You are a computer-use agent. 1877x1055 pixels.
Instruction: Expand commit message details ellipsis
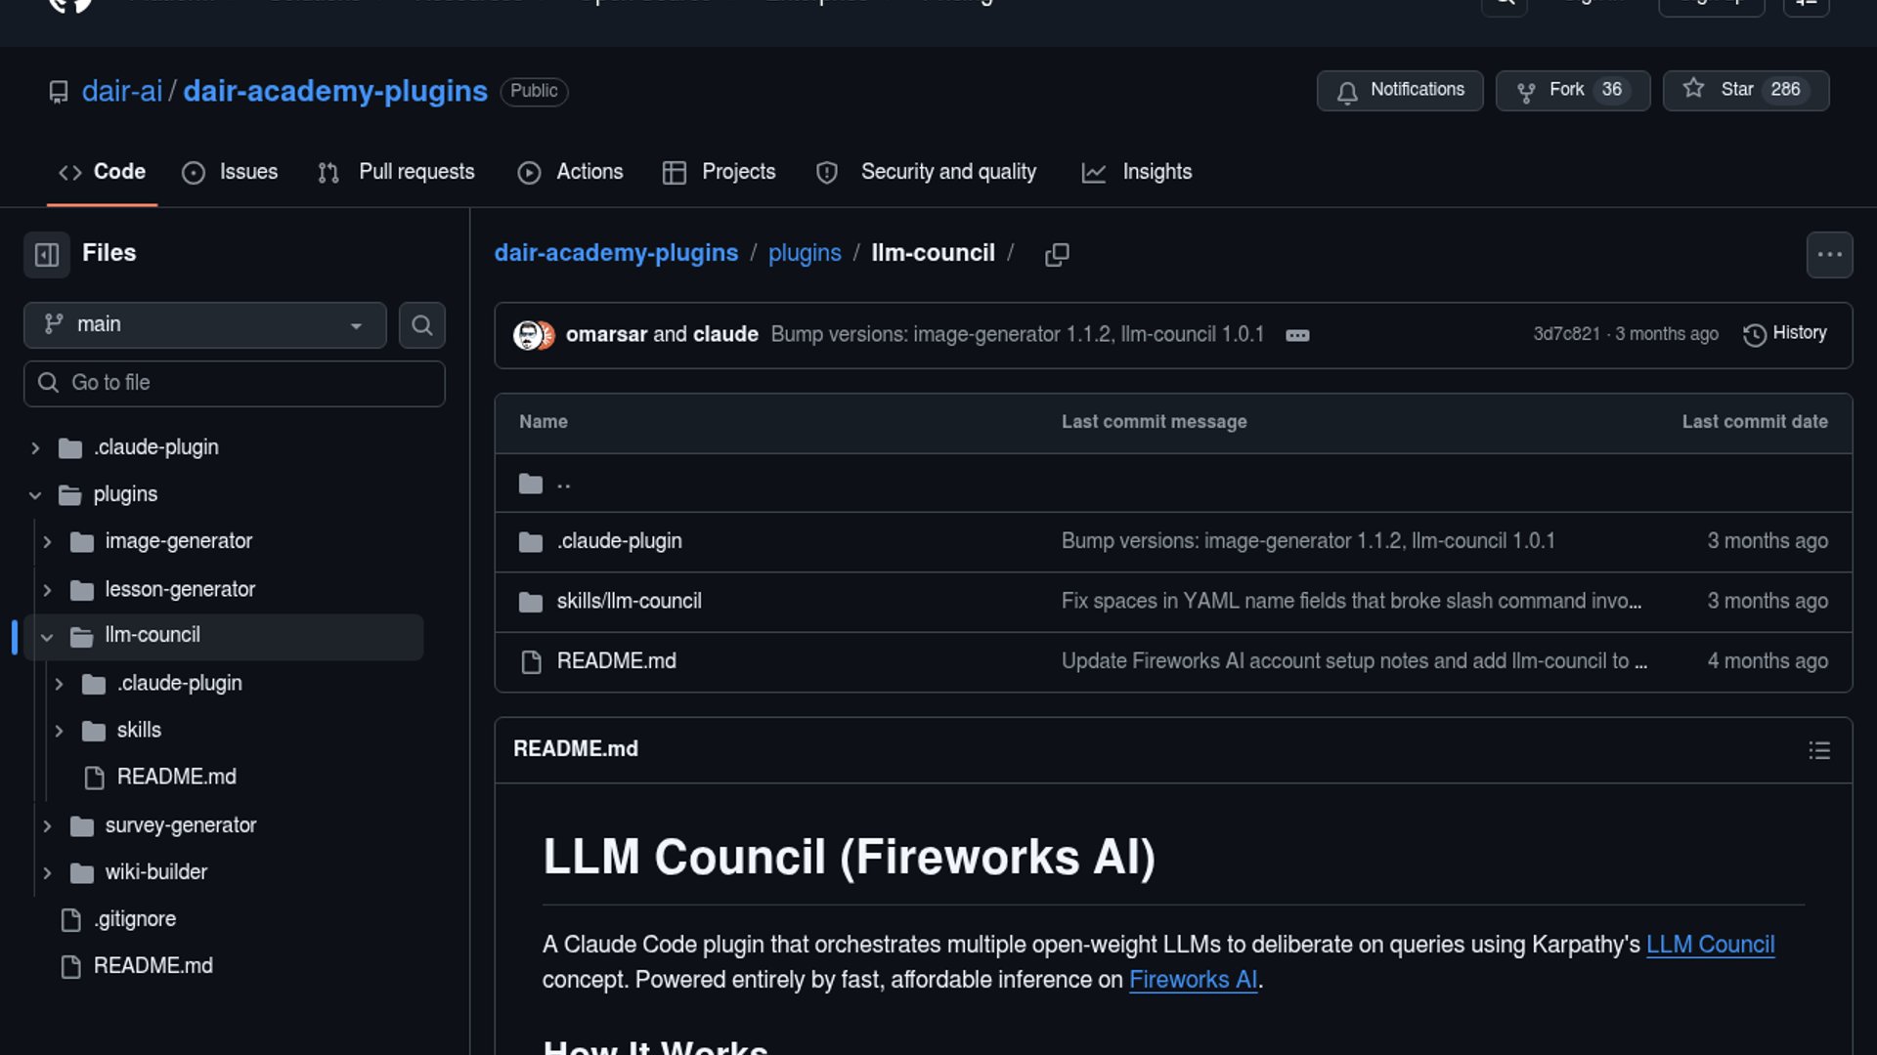click(x=1297, y=335)
